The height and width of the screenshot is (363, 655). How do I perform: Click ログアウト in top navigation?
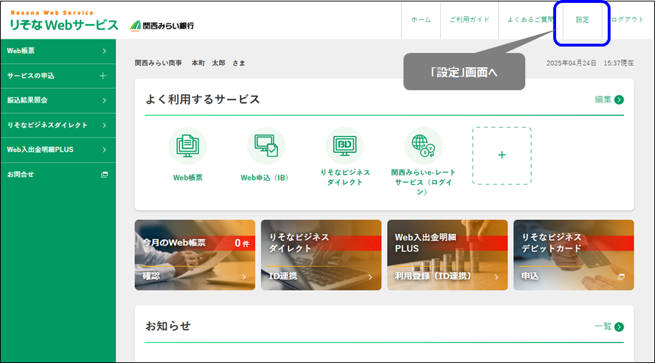pos(628,19)
